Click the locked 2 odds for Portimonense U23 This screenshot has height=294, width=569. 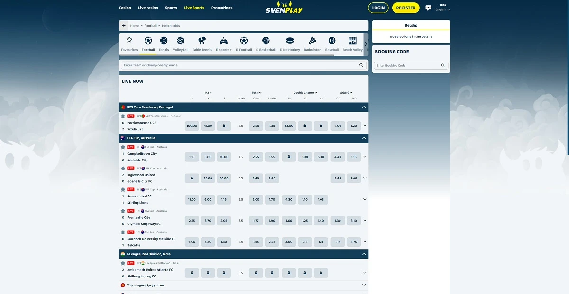224,126
